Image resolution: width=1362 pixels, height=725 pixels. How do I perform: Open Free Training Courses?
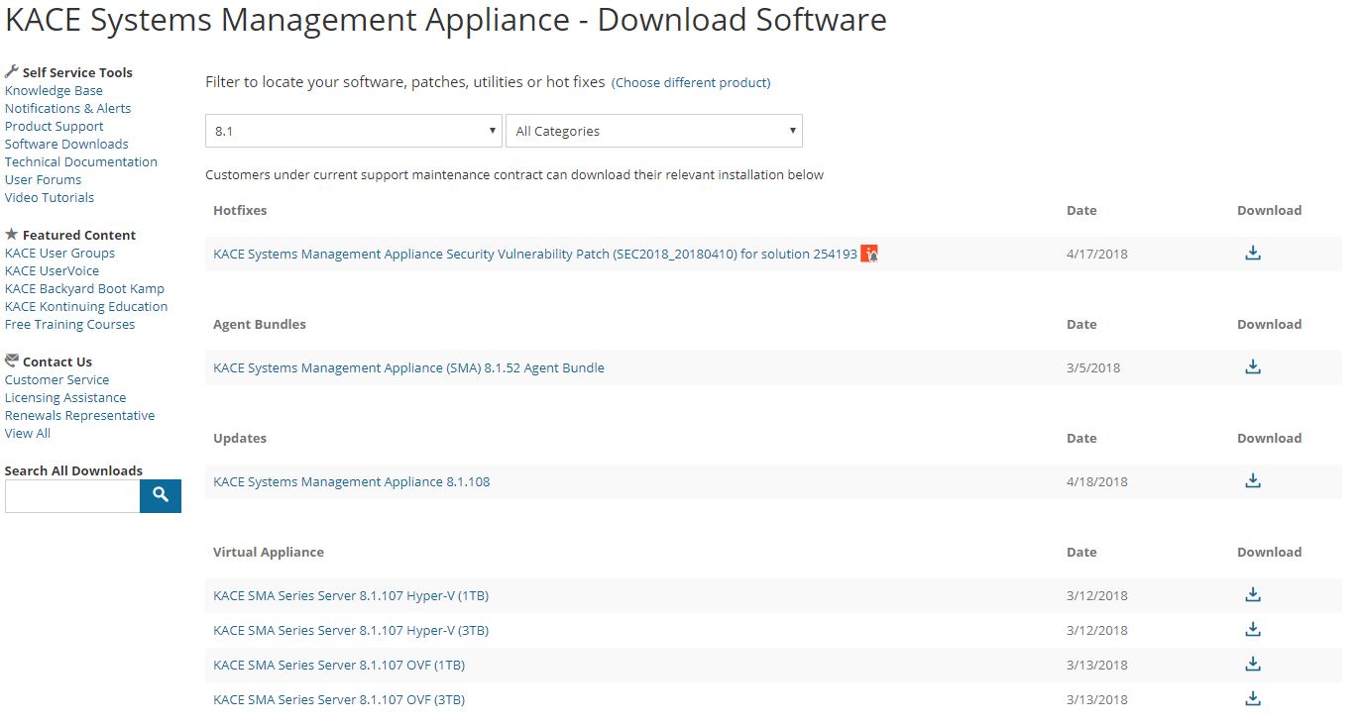(69, 325)
